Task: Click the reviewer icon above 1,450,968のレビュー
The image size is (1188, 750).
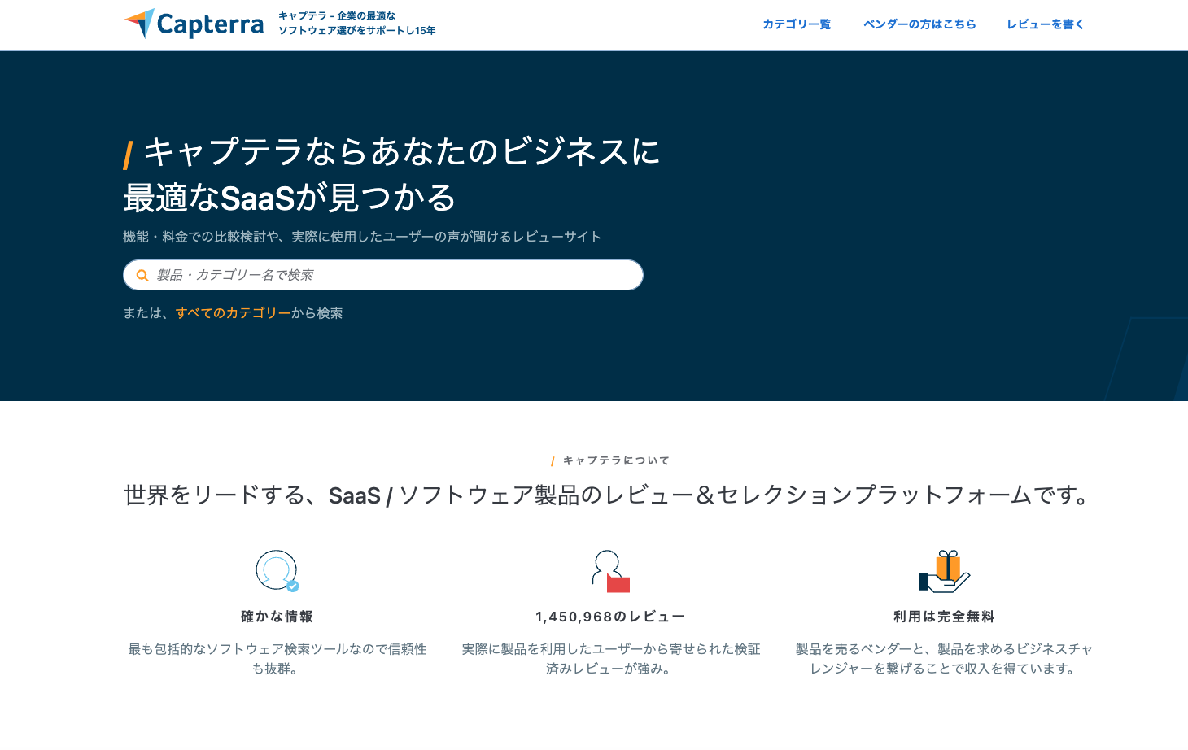Action: pos(610,571)
